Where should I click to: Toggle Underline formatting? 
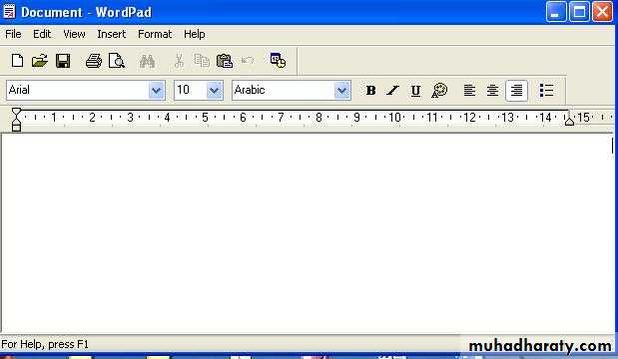click(415, 90)
